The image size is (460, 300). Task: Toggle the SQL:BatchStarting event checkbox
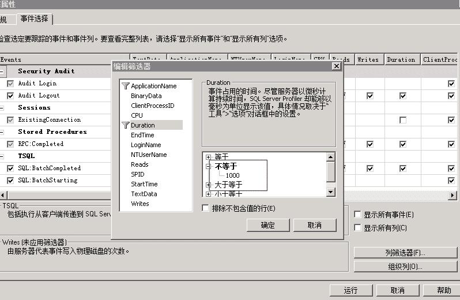10,180
